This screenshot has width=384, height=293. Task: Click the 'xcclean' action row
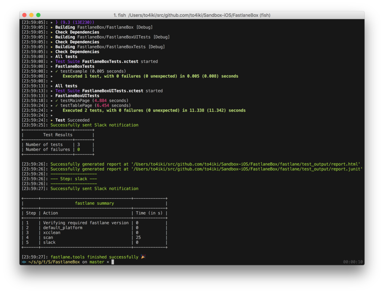(52, 233)
